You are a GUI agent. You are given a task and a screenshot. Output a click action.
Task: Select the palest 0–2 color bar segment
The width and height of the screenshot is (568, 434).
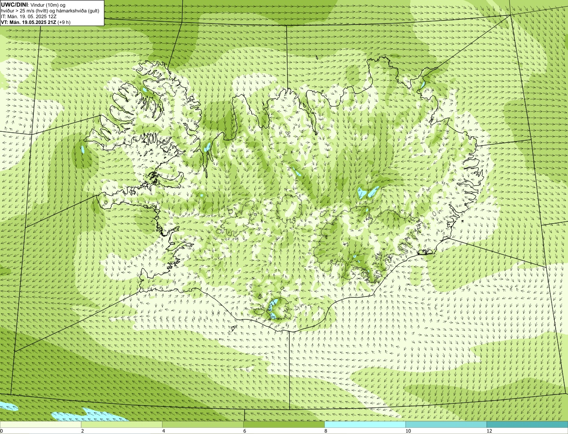41,424
